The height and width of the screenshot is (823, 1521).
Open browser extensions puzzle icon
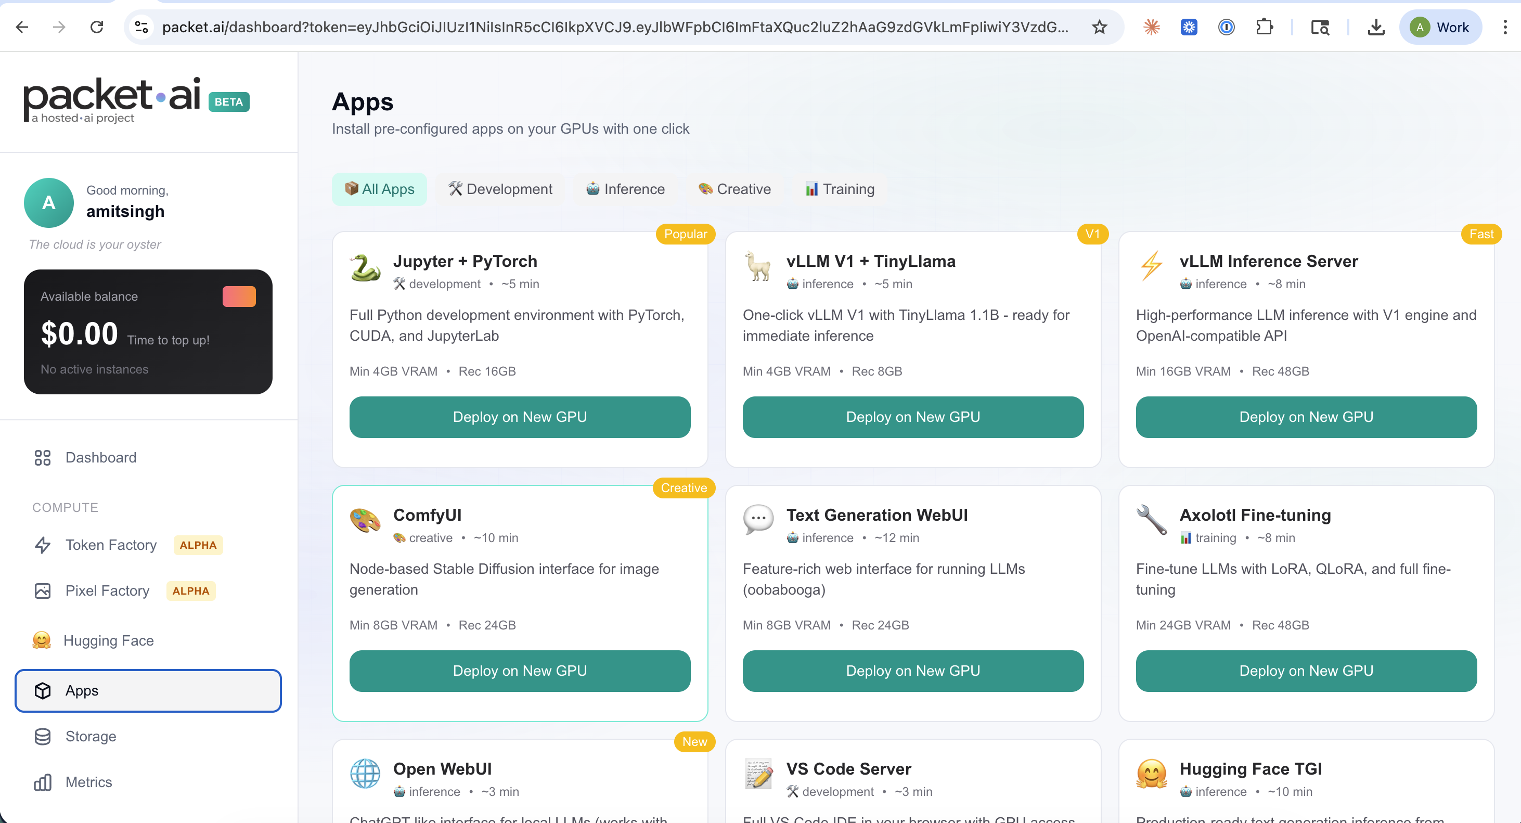(1264, 27)
